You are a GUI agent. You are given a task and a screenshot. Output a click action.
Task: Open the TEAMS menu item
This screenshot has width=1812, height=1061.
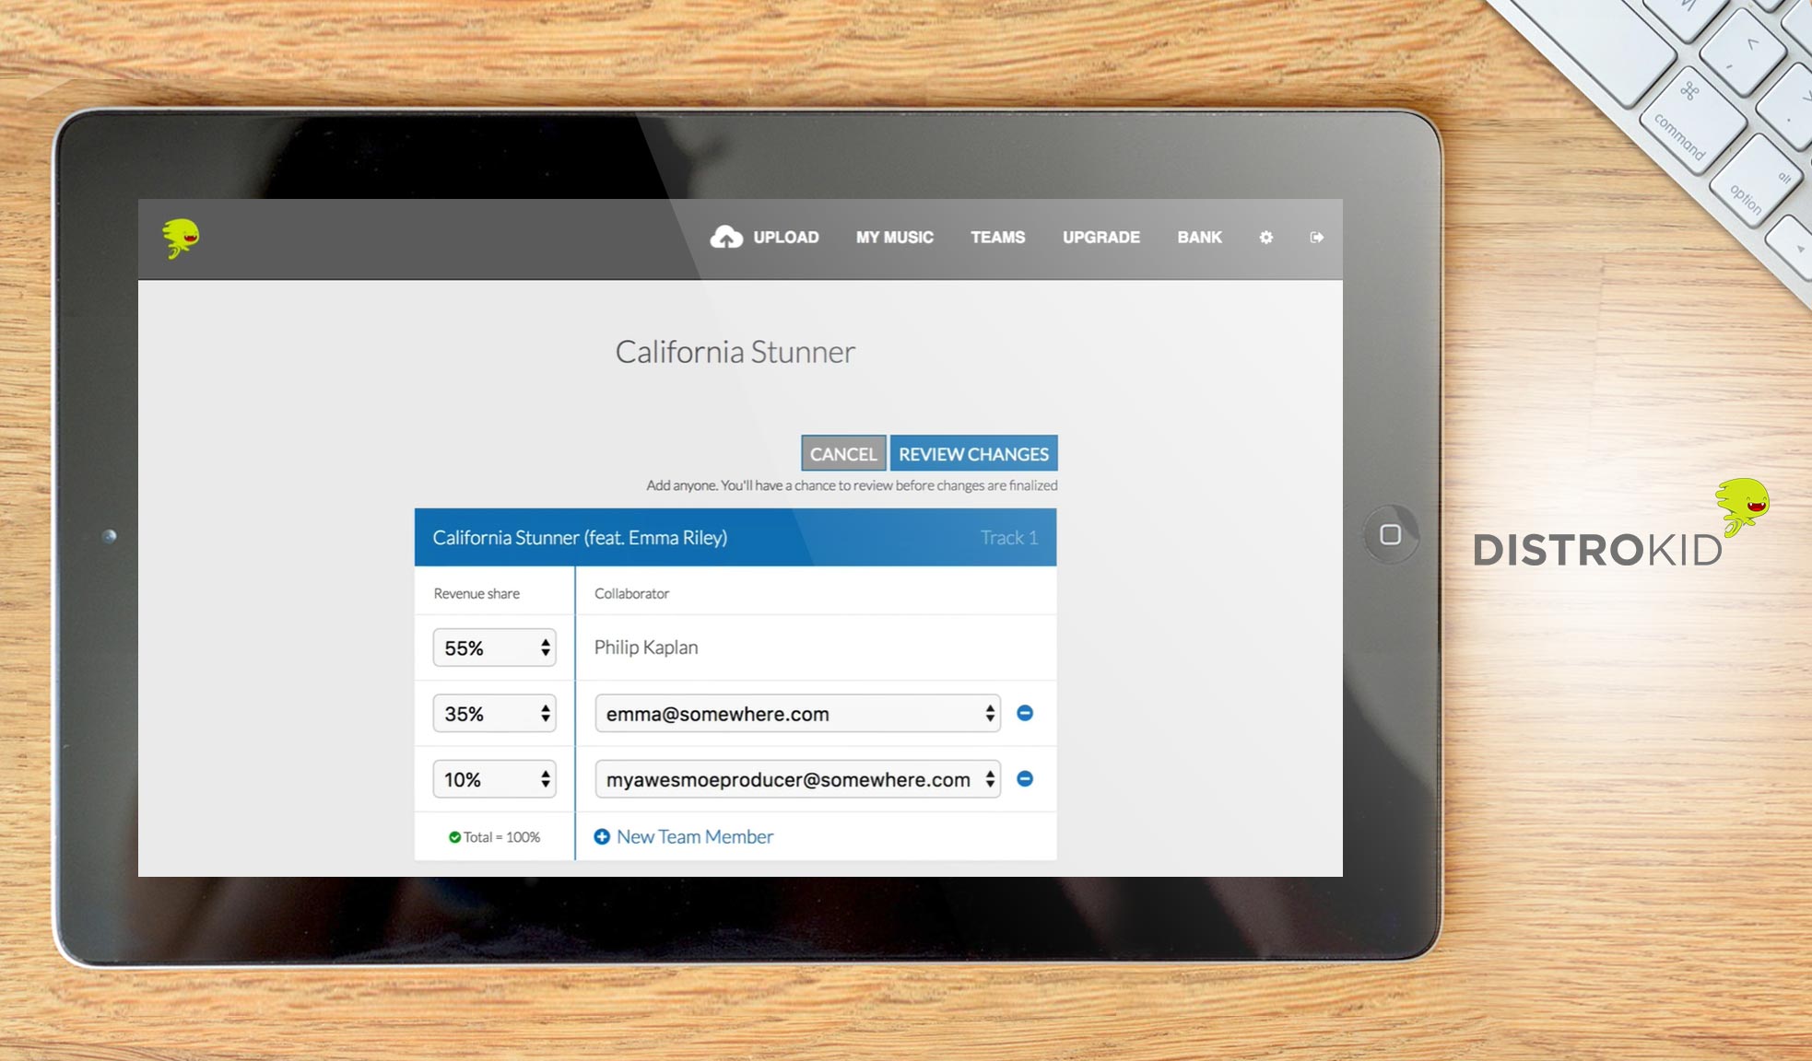tap(997, 238)
